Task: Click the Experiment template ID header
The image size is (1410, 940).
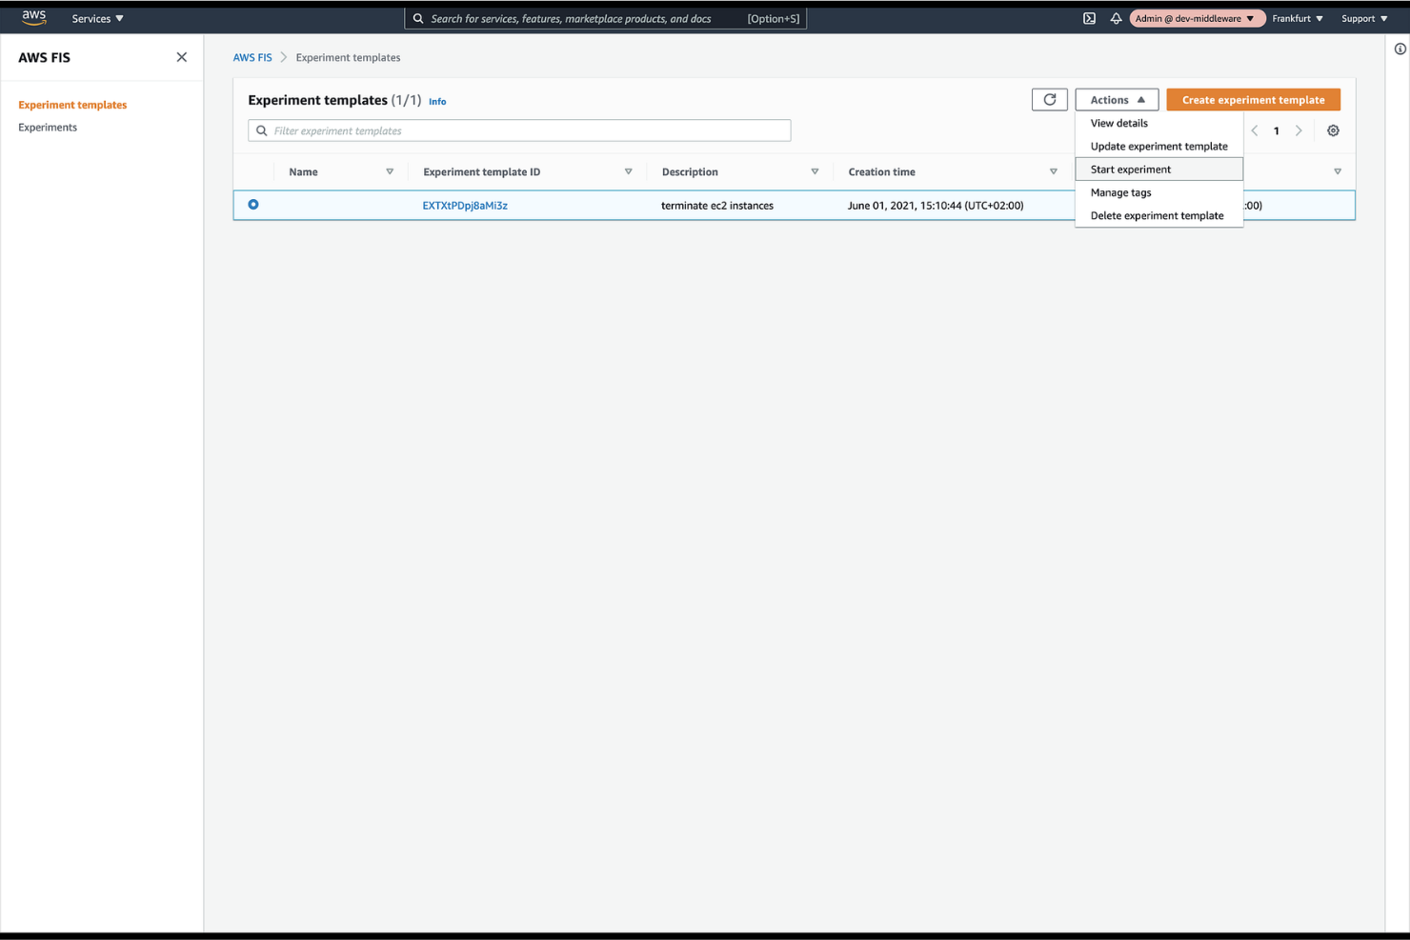Action: coord(481,171)
